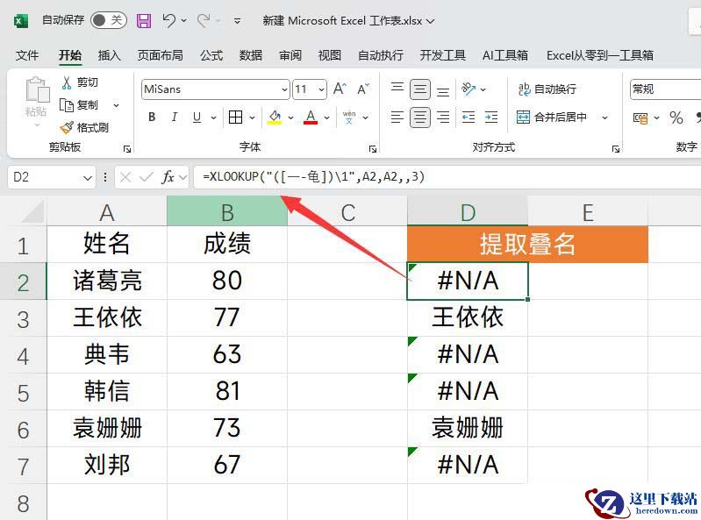Click the phonetic guide wén icon

349,117
